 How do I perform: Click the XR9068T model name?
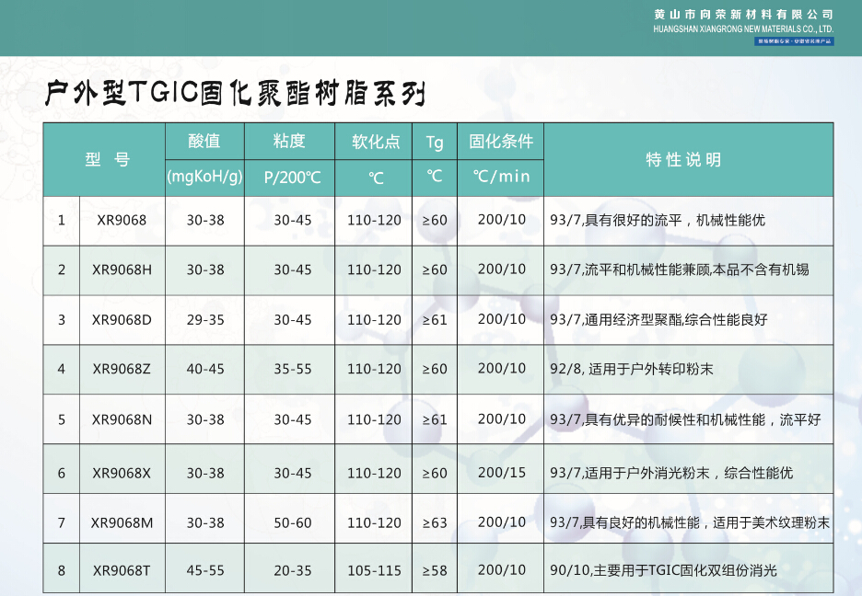[x=122, y=570]
